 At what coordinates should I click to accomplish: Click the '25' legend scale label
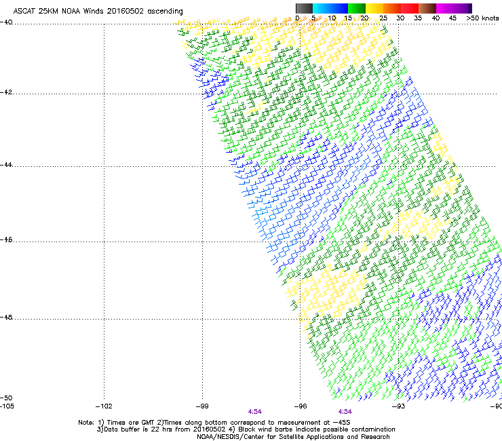(383, 18)
